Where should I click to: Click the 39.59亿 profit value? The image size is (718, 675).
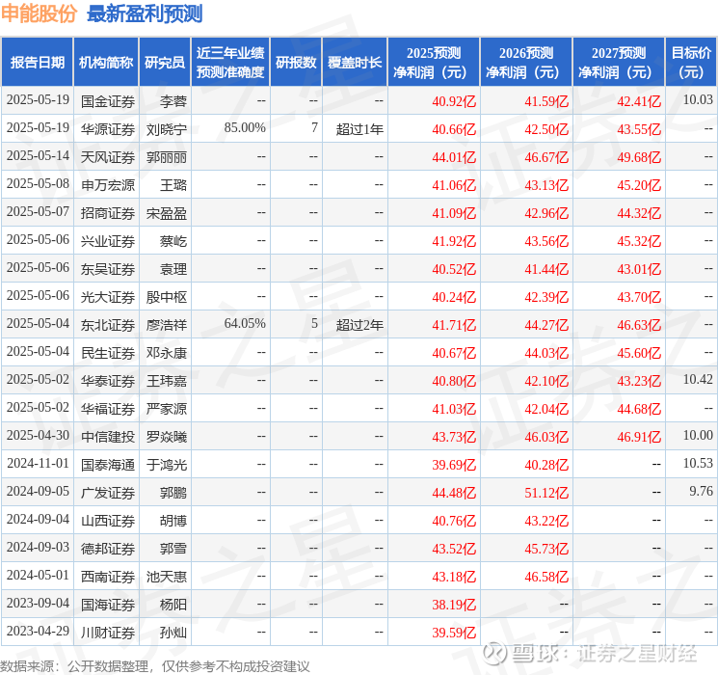(454, 633)
